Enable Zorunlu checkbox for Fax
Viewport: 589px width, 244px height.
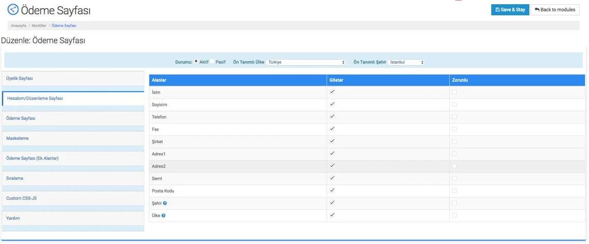point(454,129)
